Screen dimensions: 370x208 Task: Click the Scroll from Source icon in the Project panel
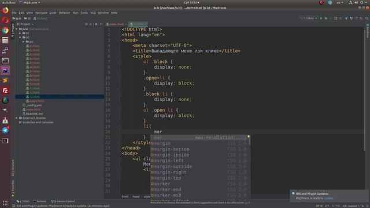pyautogui.click(x=86, y=24)
